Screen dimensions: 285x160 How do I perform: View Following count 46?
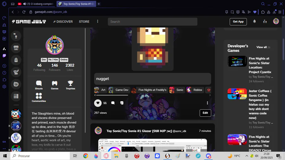39,67
